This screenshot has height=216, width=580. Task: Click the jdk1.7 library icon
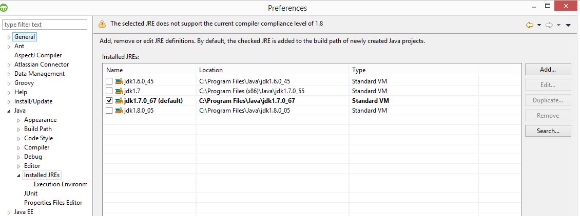119,91
